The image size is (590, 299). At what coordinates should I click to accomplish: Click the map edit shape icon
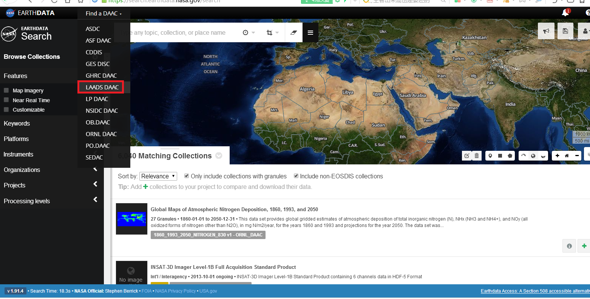[x=467, y=156]
